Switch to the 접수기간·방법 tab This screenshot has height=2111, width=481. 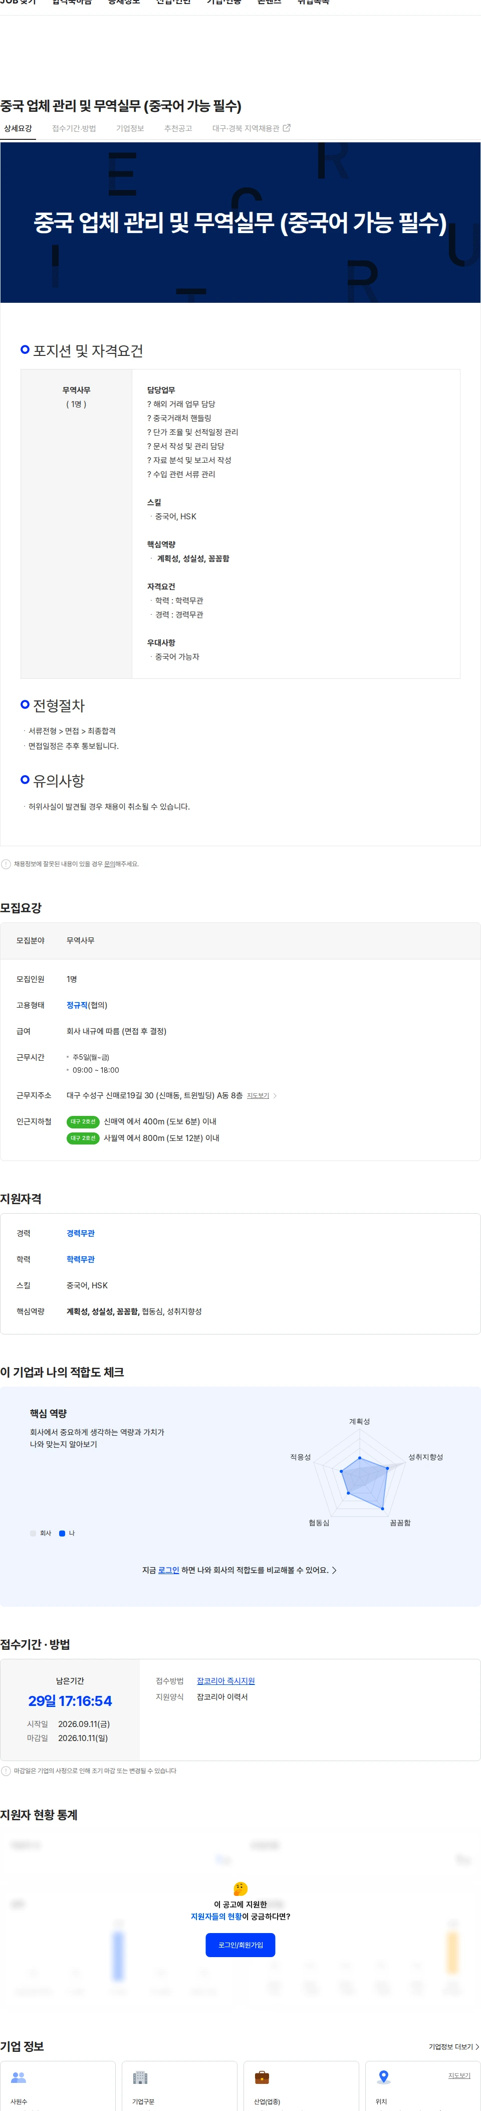pyautogui.click(x=74, y=129)
